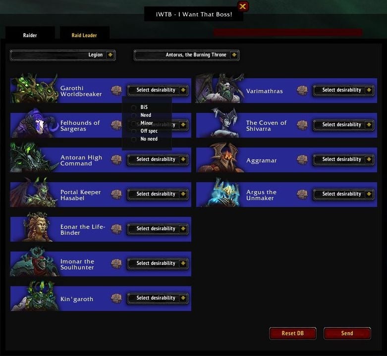Switch to the Raid Leader tab
Image resolution: width=387 pixels, height=356 pixels.
pyautogui.click(x=84, y=35)
